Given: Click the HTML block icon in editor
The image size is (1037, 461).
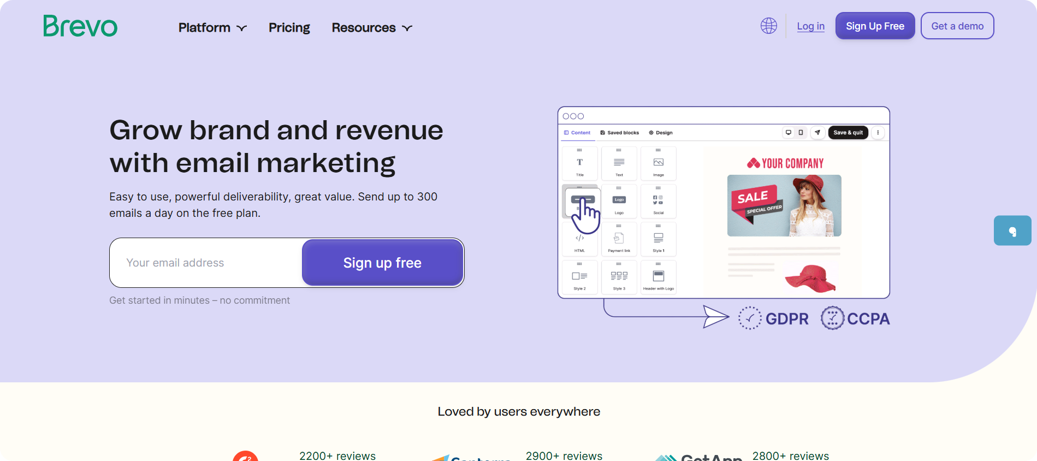Looking at the screenshot, I should [x=579, y=239].
